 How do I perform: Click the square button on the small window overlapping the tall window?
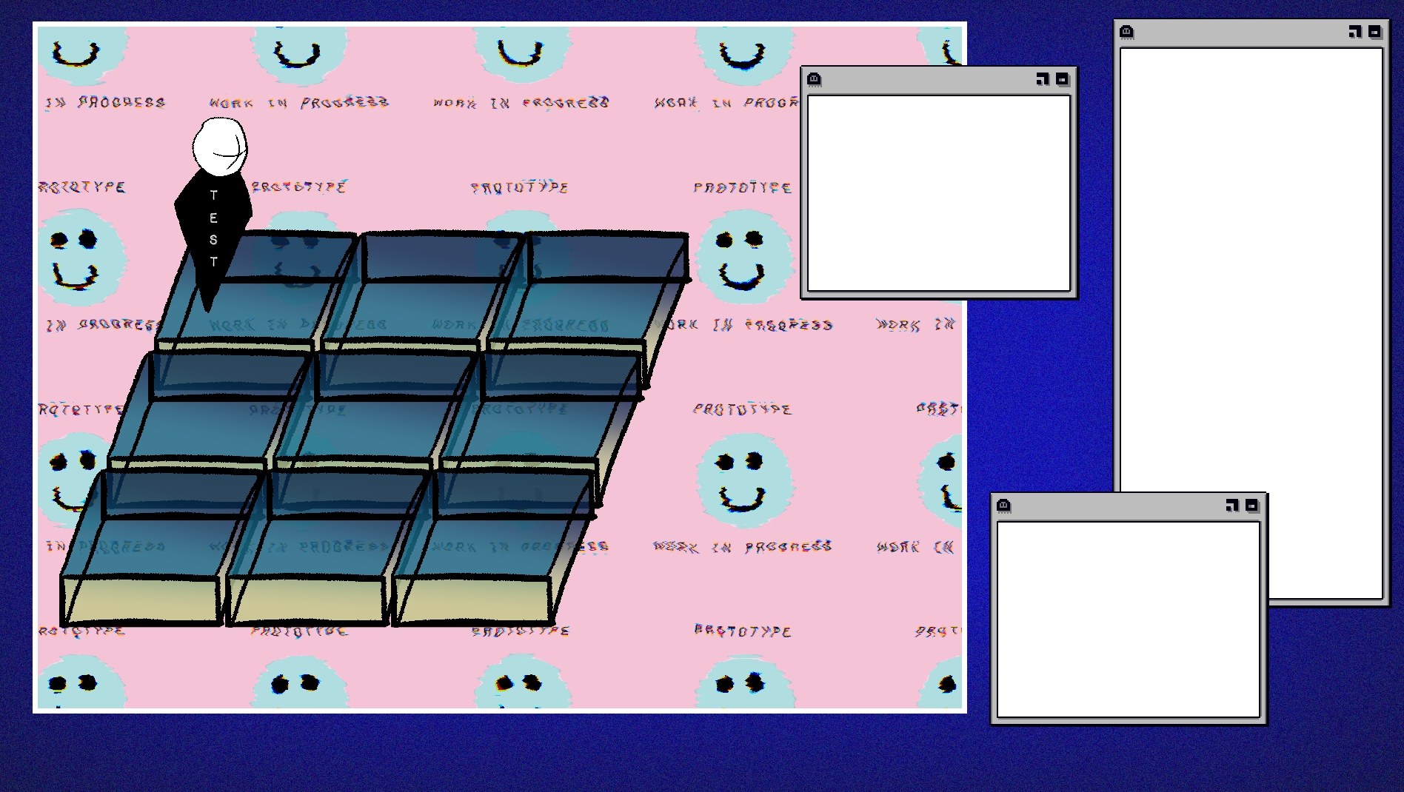tap(1251, 506)
